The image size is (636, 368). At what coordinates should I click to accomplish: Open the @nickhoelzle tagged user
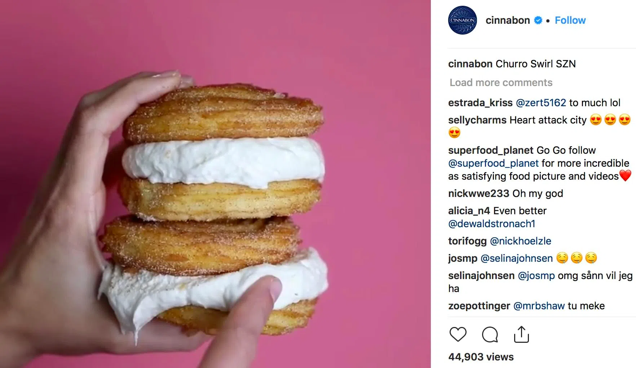pos(520,241)
